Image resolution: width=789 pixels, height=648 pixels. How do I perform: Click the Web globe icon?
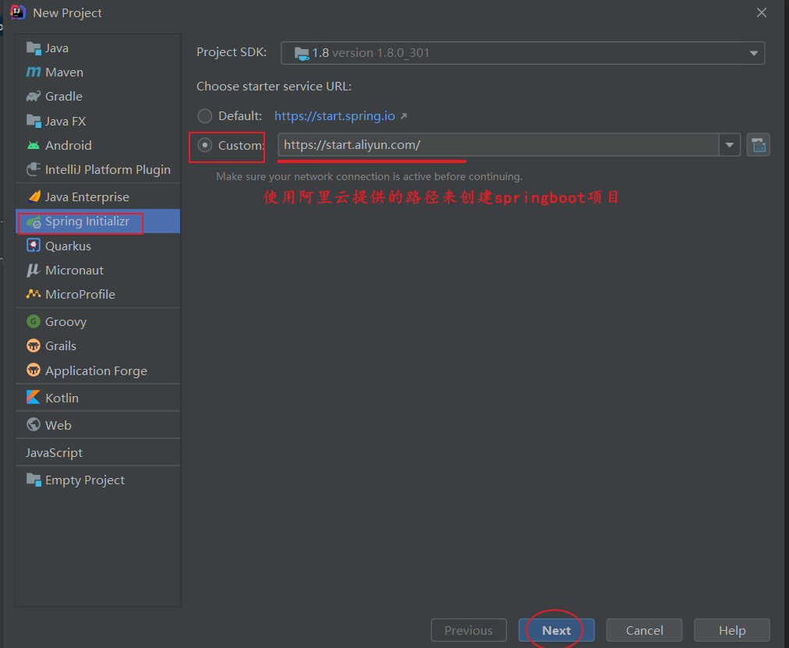click(x=34, y=425)
